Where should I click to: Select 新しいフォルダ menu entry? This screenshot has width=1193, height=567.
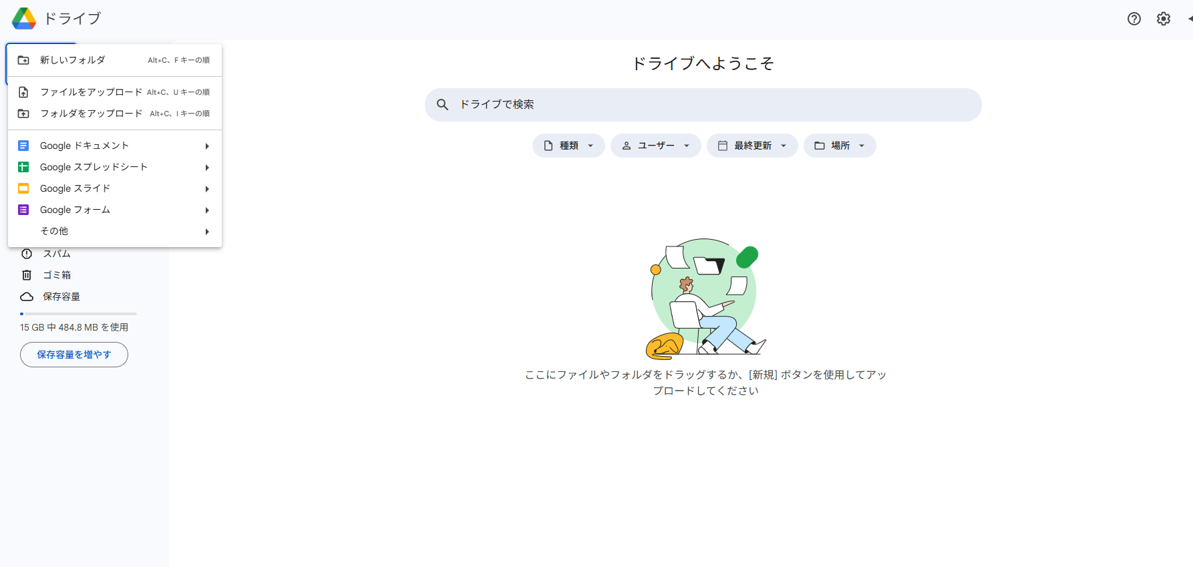pyautogui.click(x=115, y=60)
